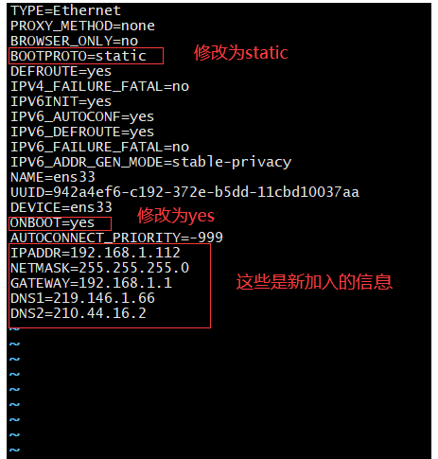
Task: Click the red annotation 修改为static
Action: pyautogui.click(x=241, y=53)
